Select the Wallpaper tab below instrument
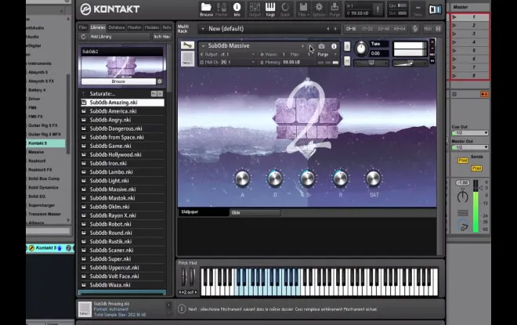The width and height of the screenshot is (517, 325). [x=203, y=212]
